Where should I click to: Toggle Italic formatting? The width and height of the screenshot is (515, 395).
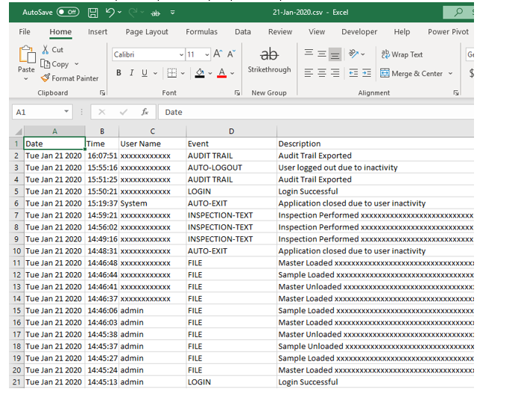131,73
